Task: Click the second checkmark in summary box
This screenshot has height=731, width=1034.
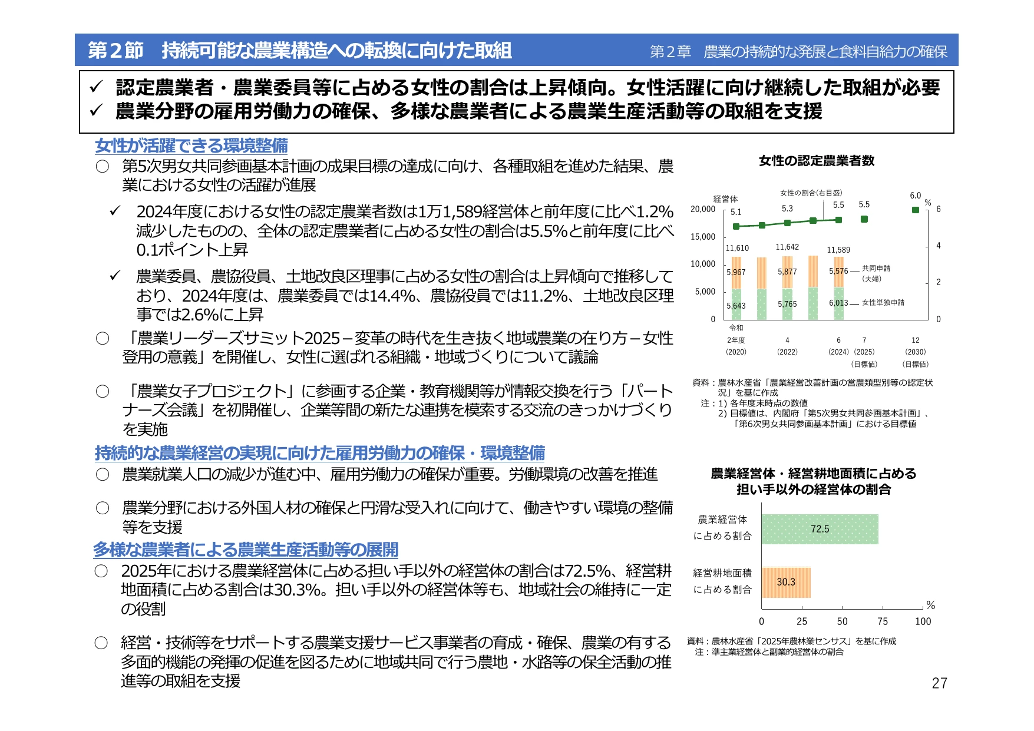Action: [97, 111]
